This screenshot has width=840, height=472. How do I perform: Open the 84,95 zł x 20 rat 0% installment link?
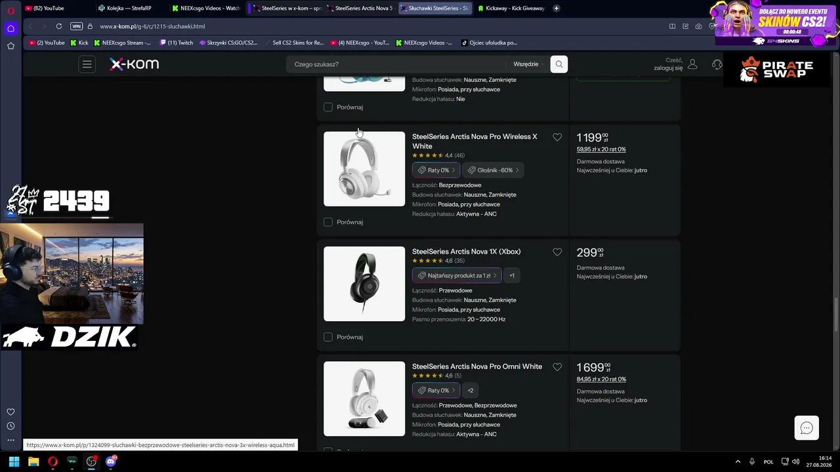[601, 380]
